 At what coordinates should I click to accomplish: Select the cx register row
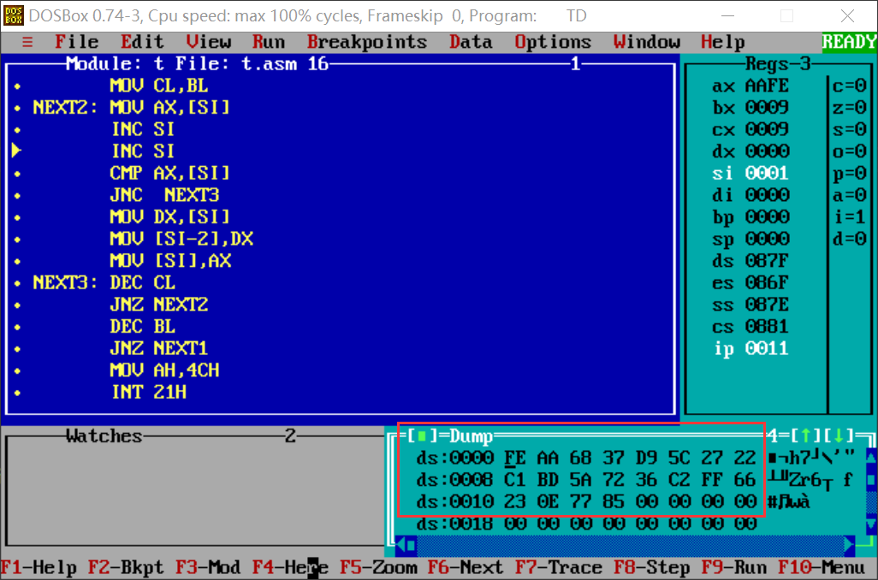(x=750, y=129)
